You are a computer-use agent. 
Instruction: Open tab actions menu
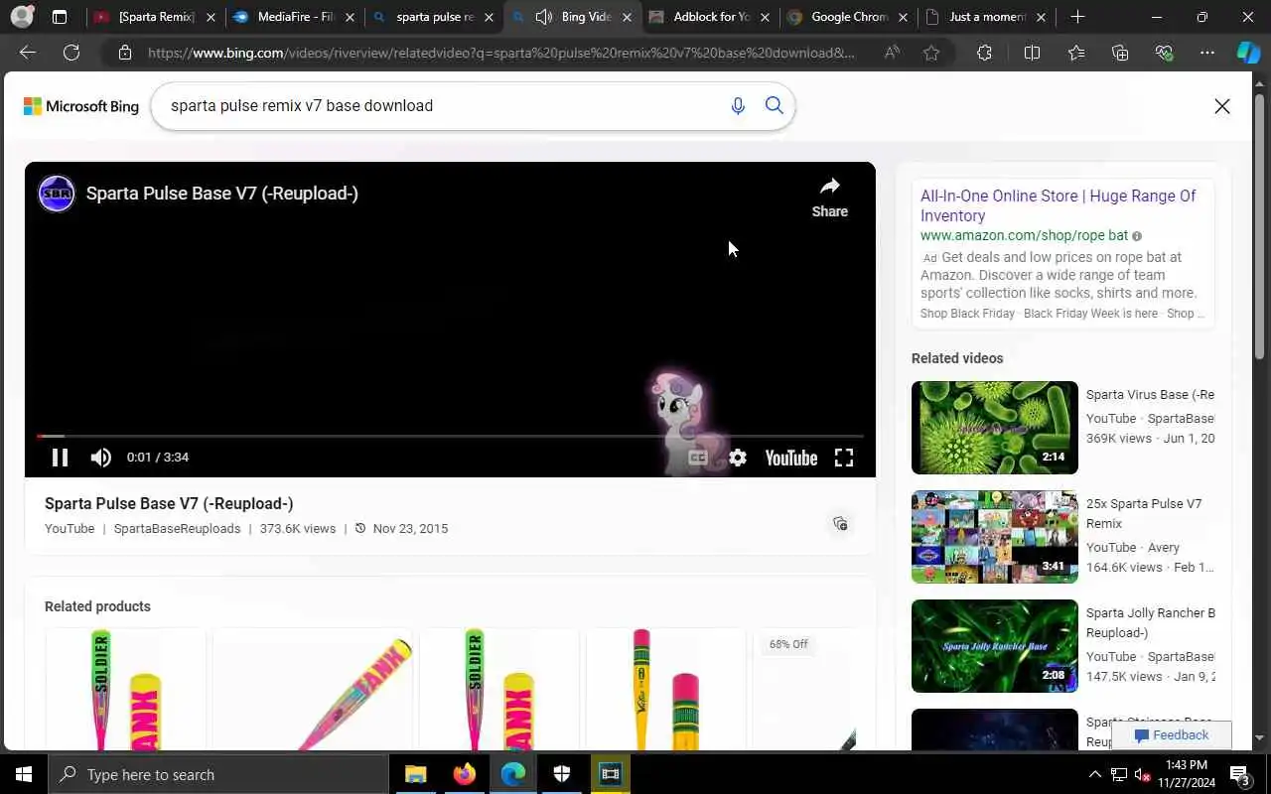pyautogui.click(x=60, y=17)
